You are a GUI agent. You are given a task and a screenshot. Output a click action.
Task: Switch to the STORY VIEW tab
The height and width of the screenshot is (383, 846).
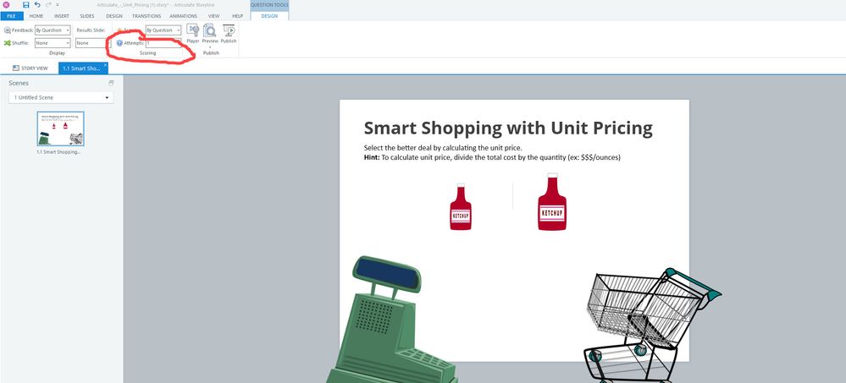coord(30,68)
